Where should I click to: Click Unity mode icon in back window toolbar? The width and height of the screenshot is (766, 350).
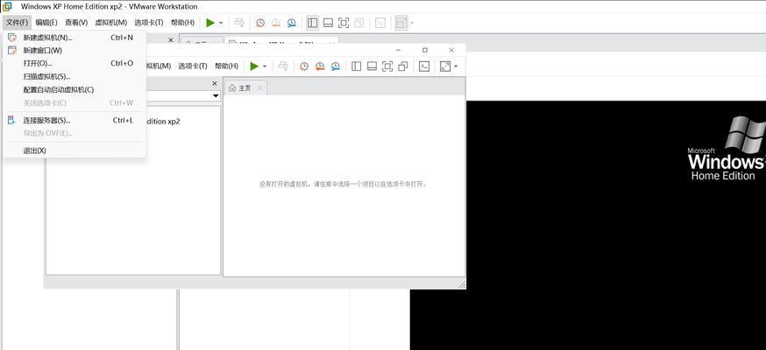point(359,23)
